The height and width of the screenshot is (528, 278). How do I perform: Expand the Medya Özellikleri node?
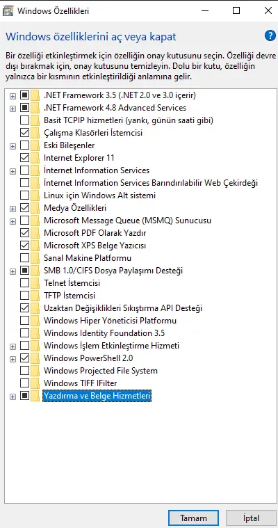13,209
